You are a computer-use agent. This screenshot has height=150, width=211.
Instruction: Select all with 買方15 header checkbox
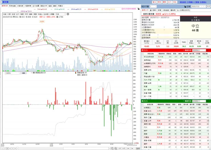[x=142, y=54]
